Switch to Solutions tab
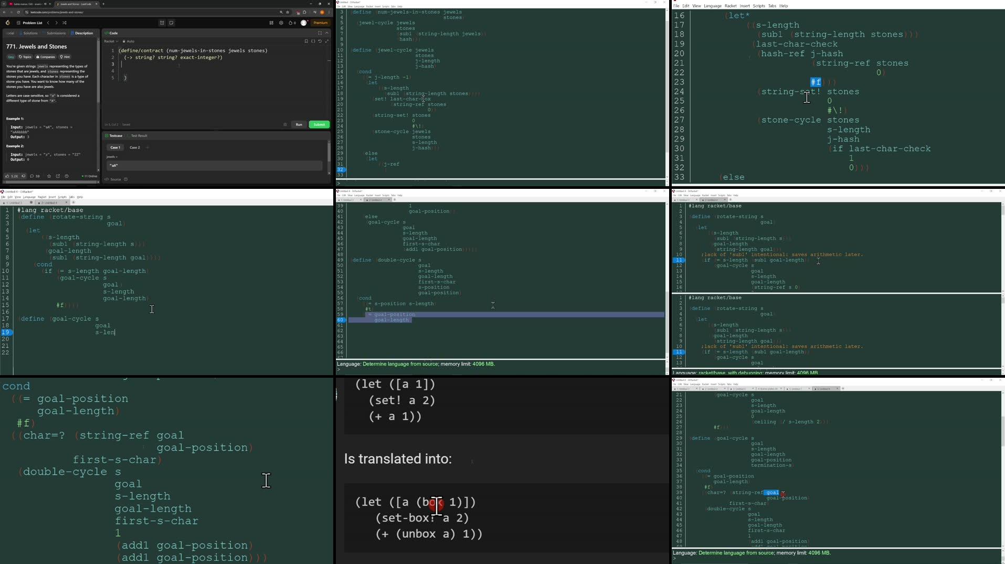This screenshot has width=1005, height=564. click(29, 33)
